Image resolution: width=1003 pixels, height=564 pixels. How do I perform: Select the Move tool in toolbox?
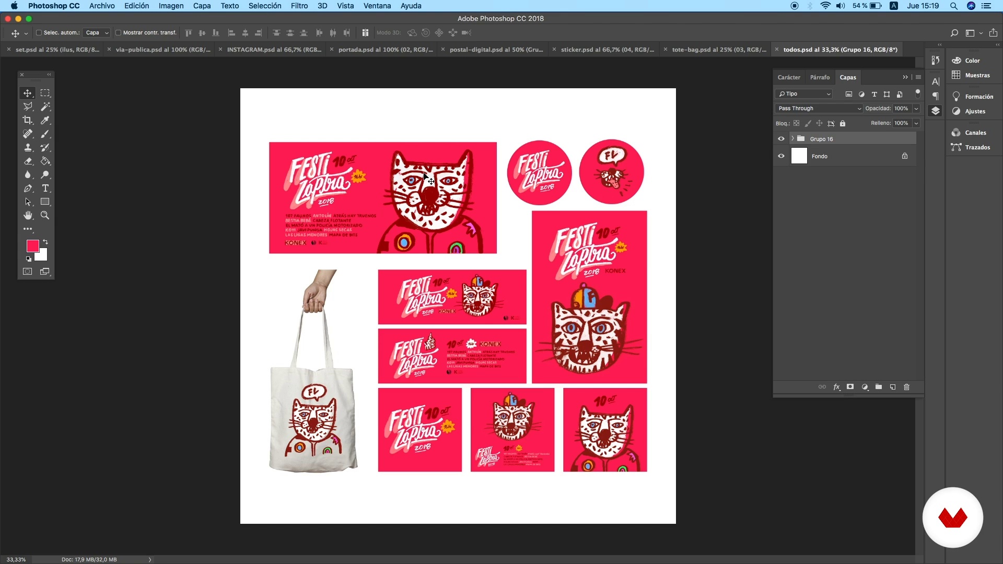pos(27,93)
